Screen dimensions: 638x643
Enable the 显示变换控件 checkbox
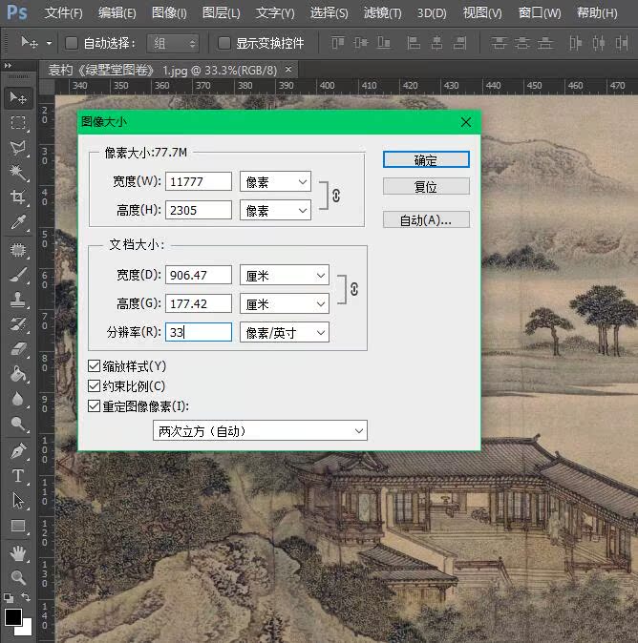[223, 43]
